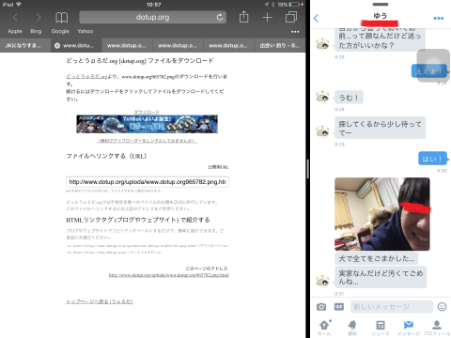
Task: Open the News tab
Action: tap(381, 328)
